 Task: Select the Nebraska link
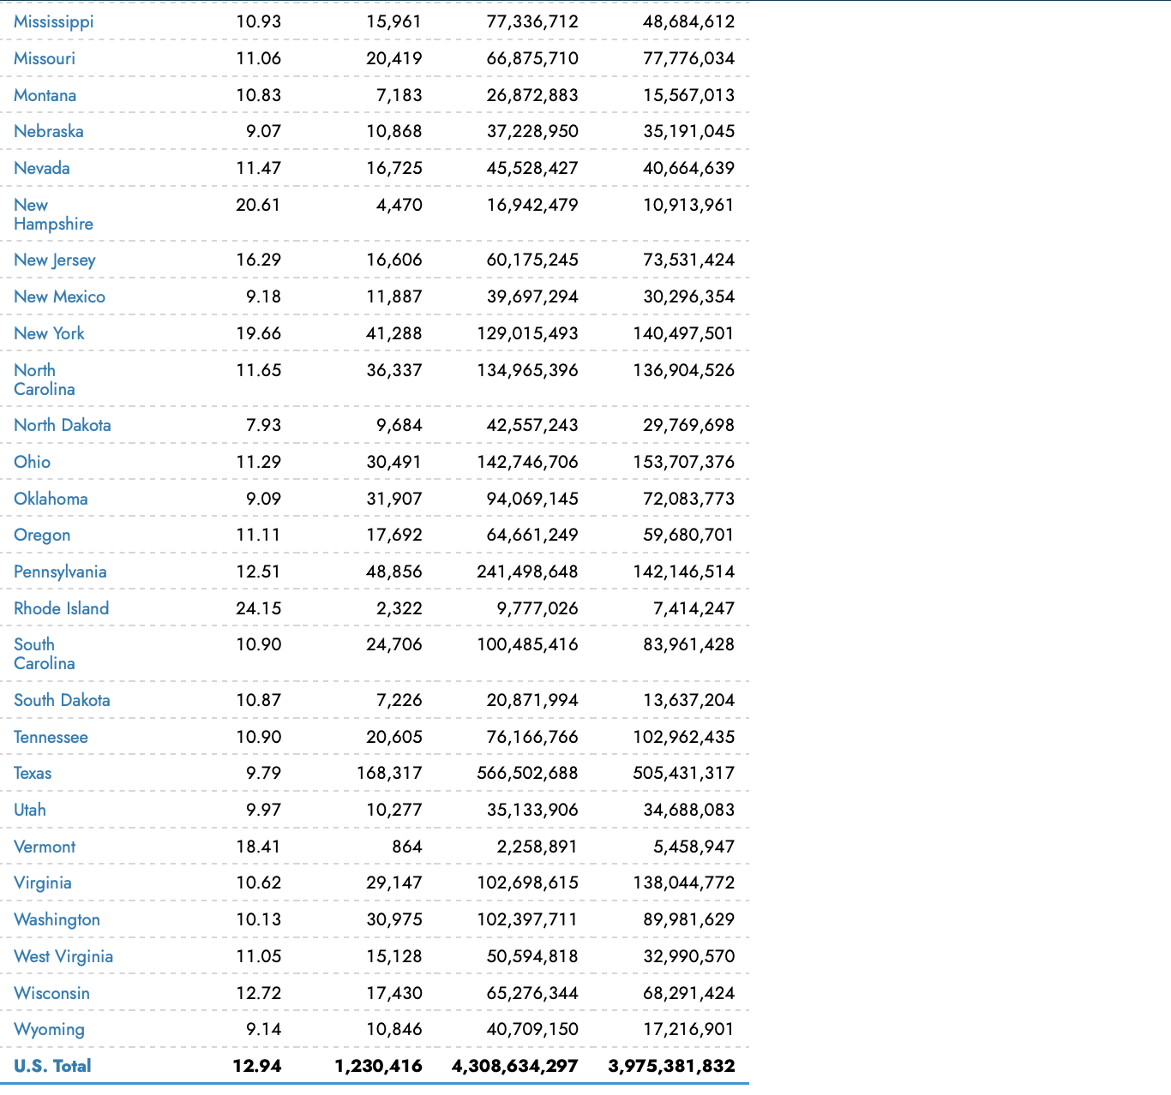(x=49, y=131)
